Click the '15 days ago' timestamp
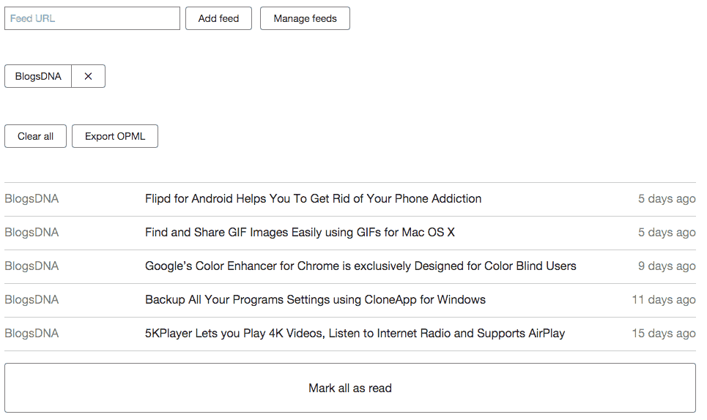 [x=664, y=334]
